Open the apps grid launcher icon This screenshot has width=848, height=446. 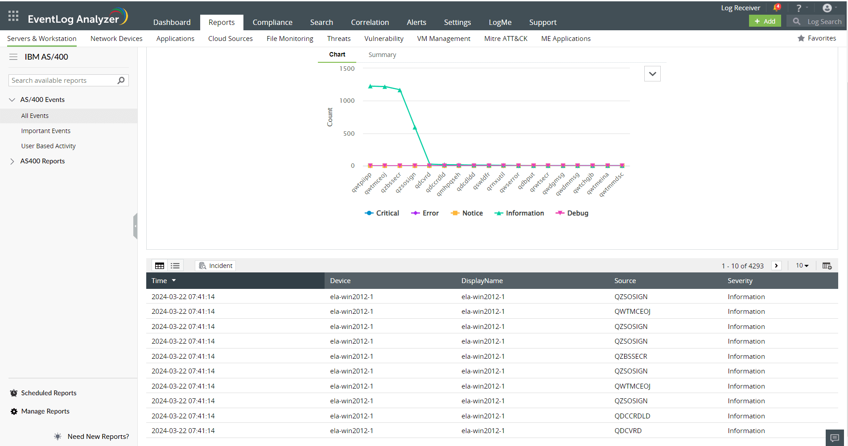tap(13, 16)
